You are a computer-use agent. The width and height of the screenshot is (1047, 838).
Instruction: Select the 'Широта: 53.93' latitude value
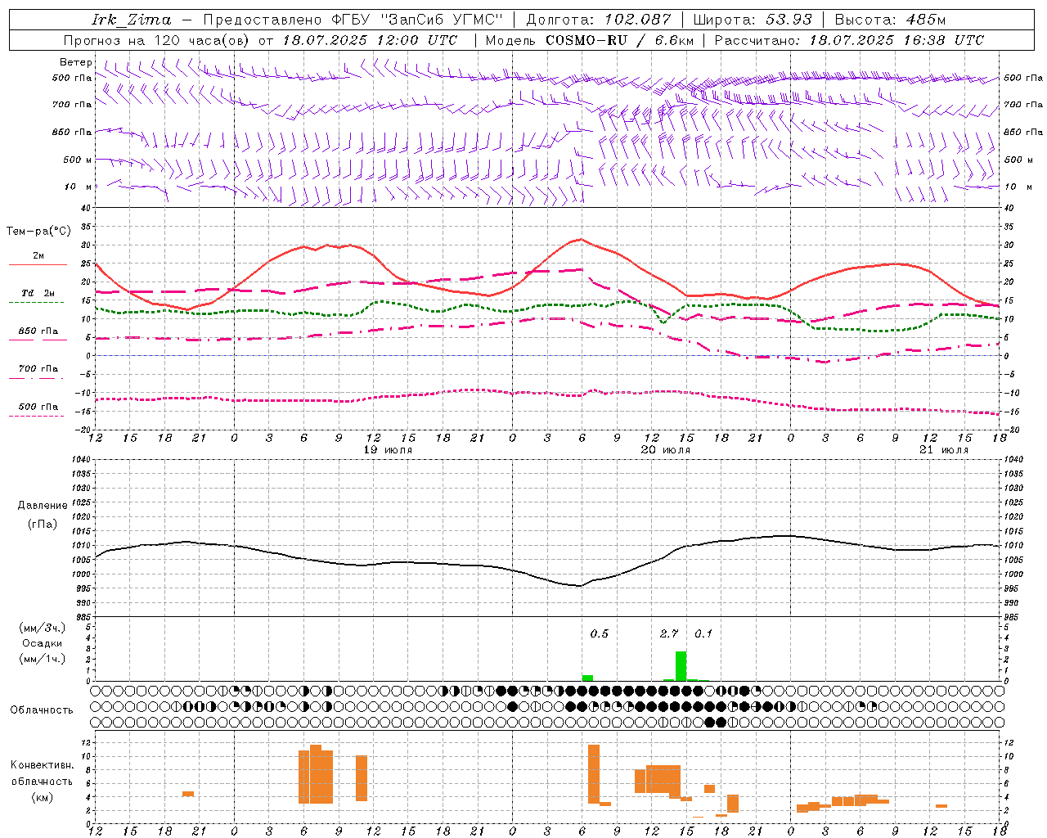753,20
